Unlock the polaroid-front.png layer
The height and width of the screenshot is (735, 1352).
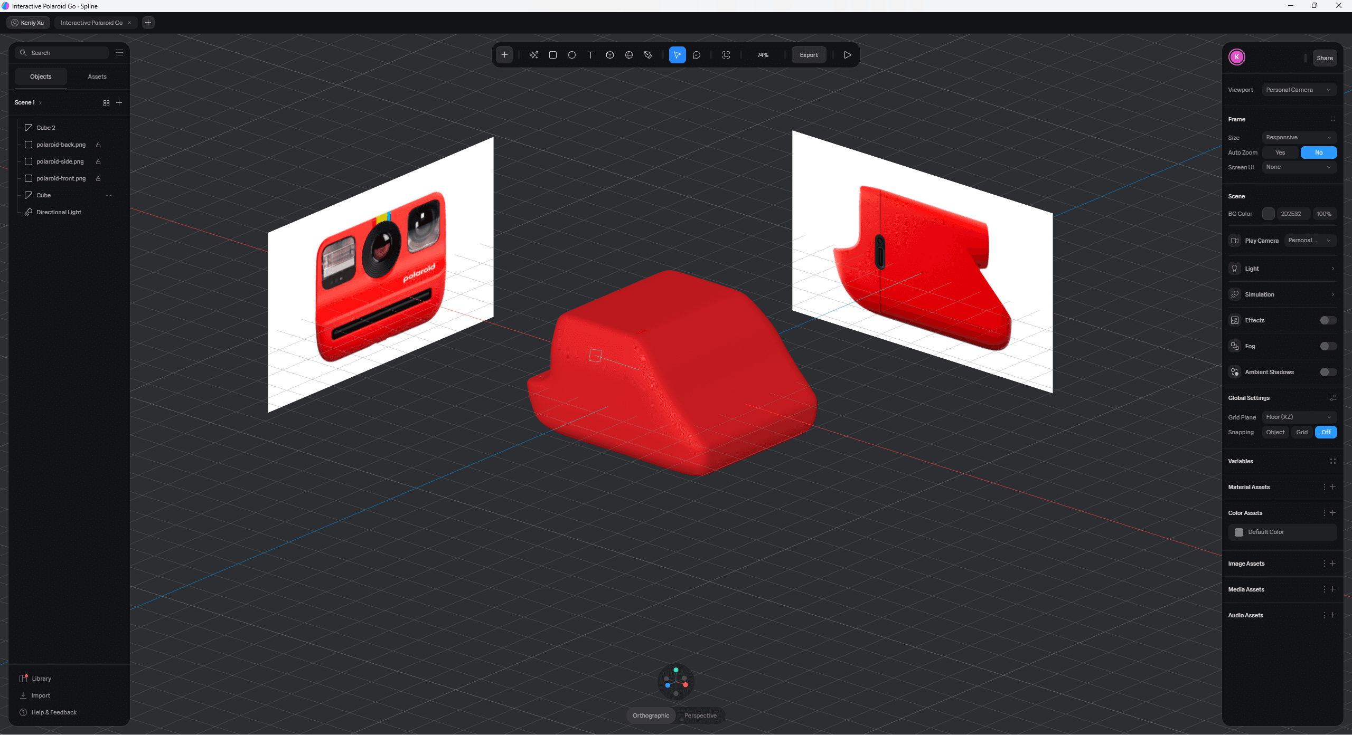point(98,178)
